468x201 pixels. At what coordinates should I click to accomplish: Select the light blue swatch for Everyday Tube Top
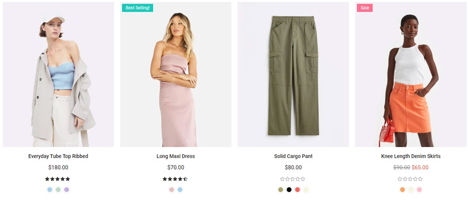pos(50,190)
